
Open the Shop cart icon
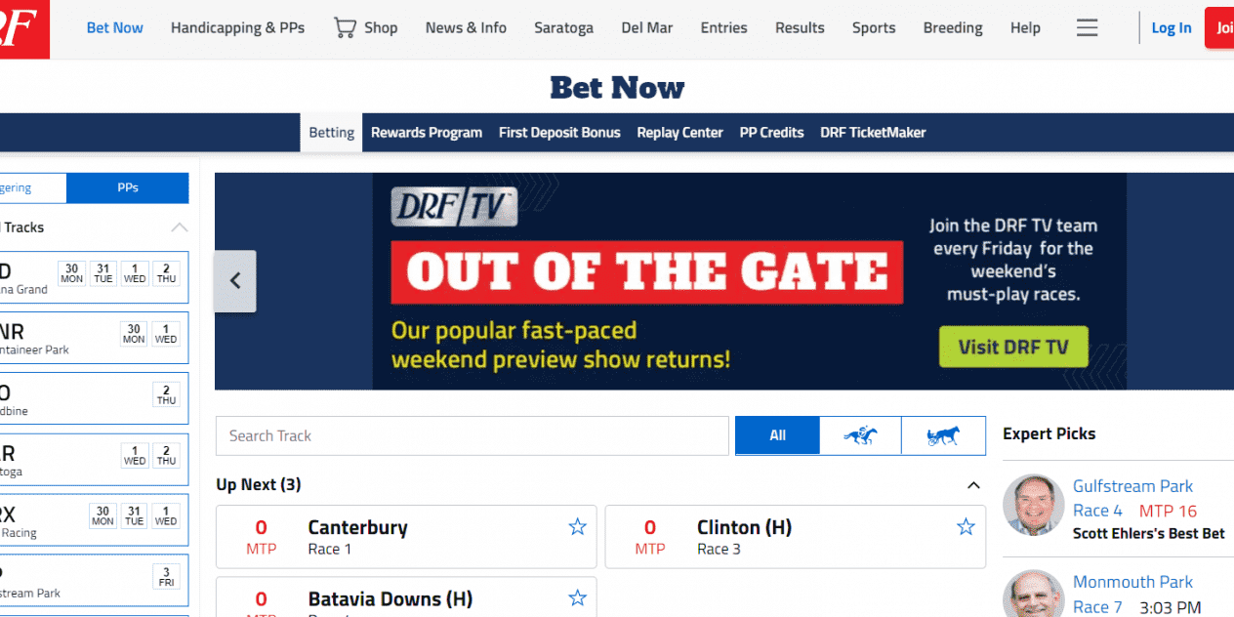pos(344,27)
